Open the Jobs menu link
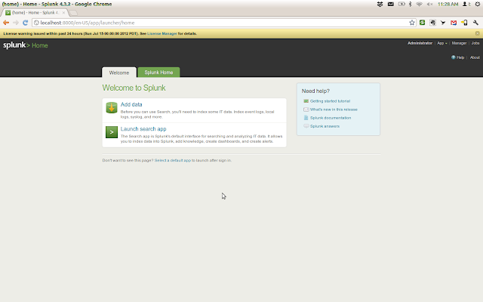483x302 pixels. coord(475,43)
